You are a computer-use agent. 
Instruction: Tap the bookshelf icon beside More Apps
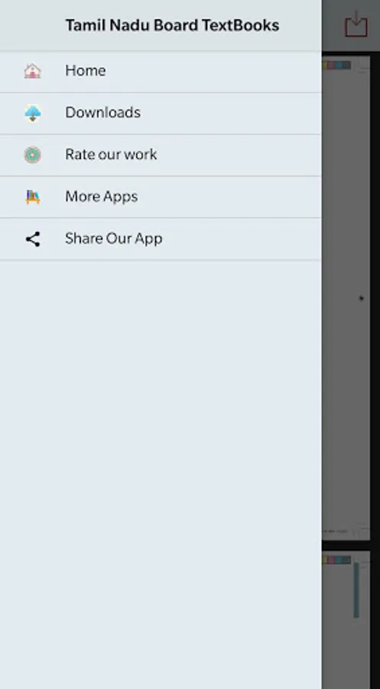[32, 197]
